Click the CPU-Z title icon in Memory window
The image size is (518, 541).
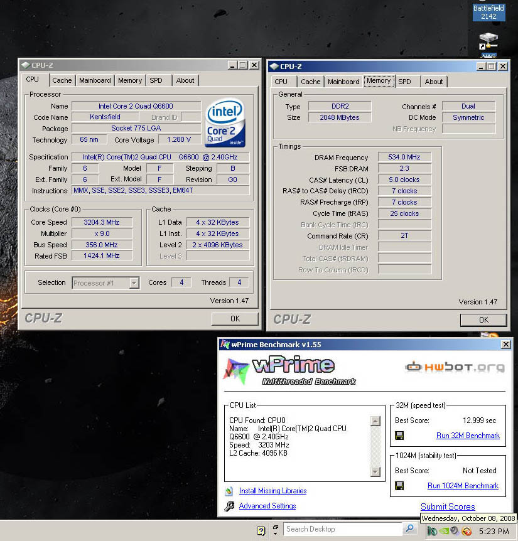point(274,67)
